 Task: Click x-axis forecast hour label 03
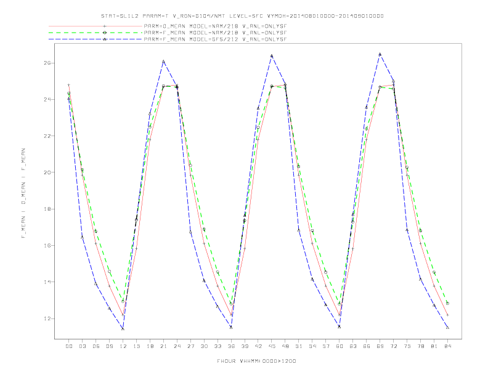click(x=82, y=346)
